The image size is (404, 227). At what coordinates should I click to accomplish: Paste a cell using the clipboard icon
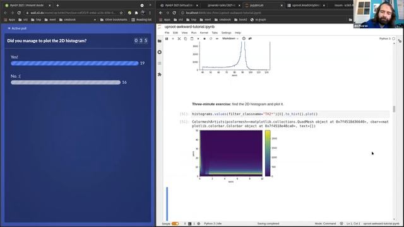pyautogui.click(x=192, y=38)
